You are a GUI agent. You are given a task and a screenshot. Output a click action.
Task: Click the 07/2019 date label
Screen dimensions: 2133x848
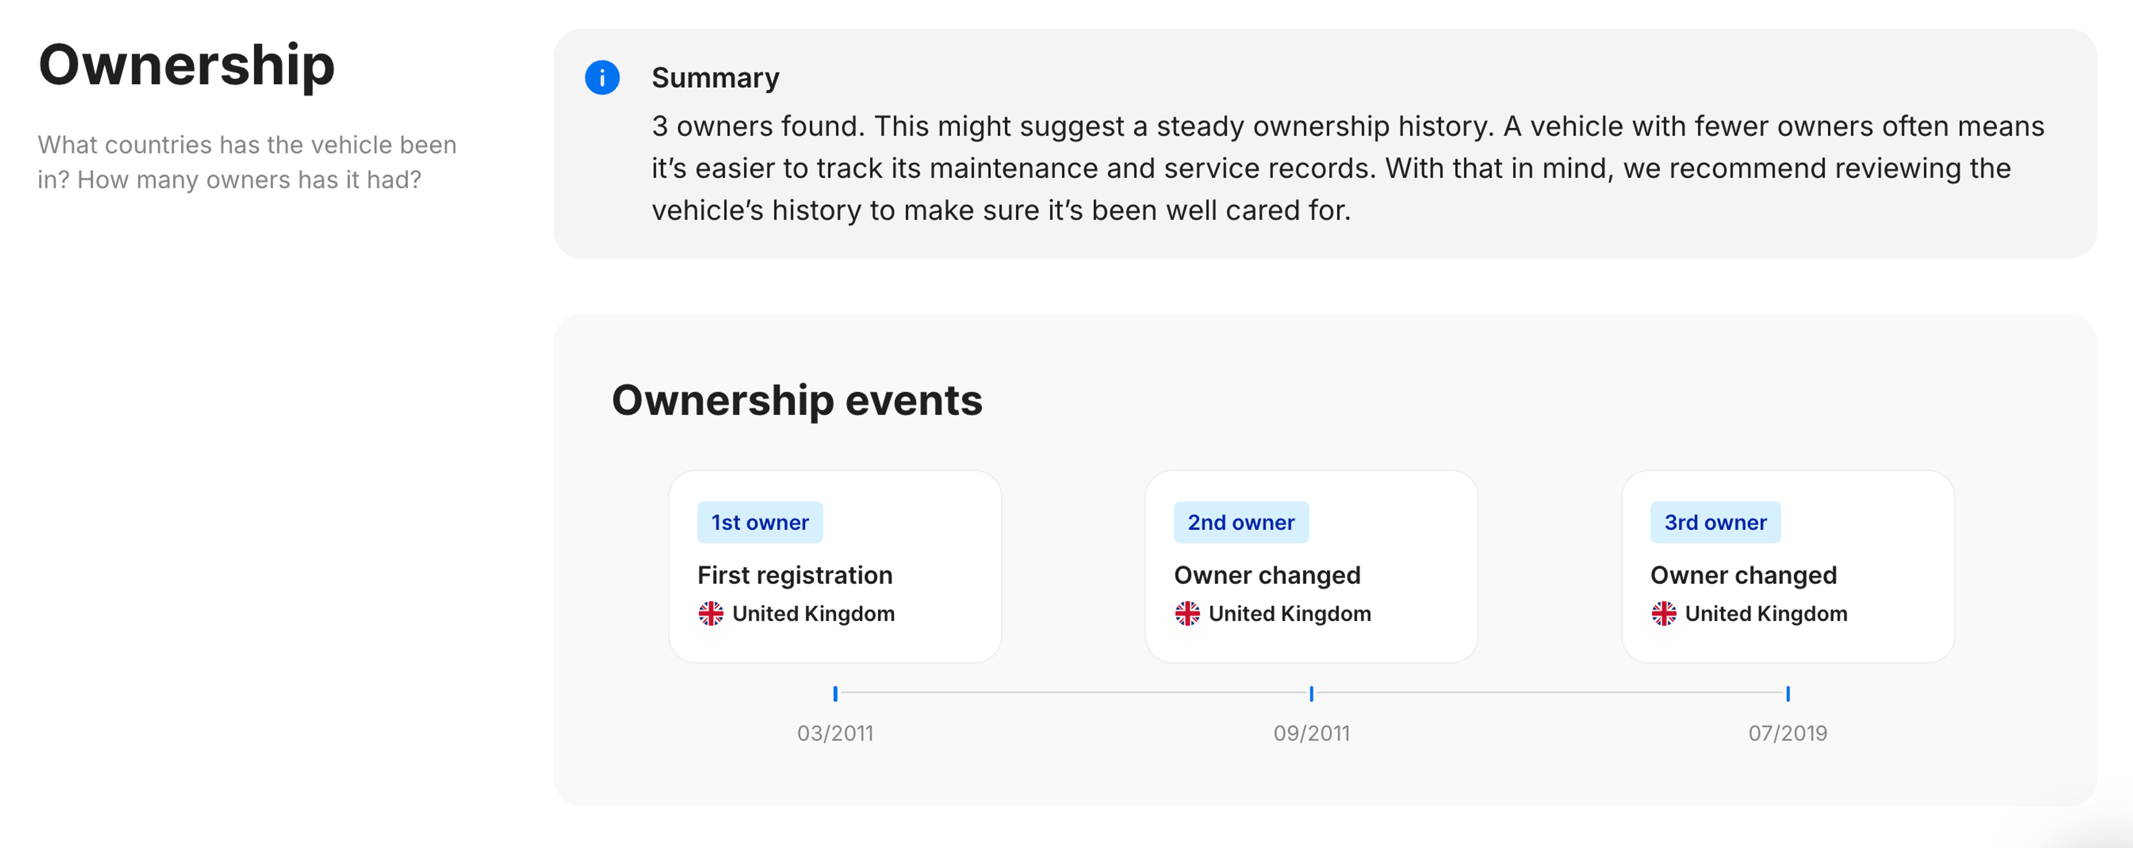pos(1787,733)
